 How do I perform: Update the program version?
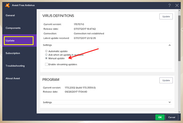[x=166, y=80]
